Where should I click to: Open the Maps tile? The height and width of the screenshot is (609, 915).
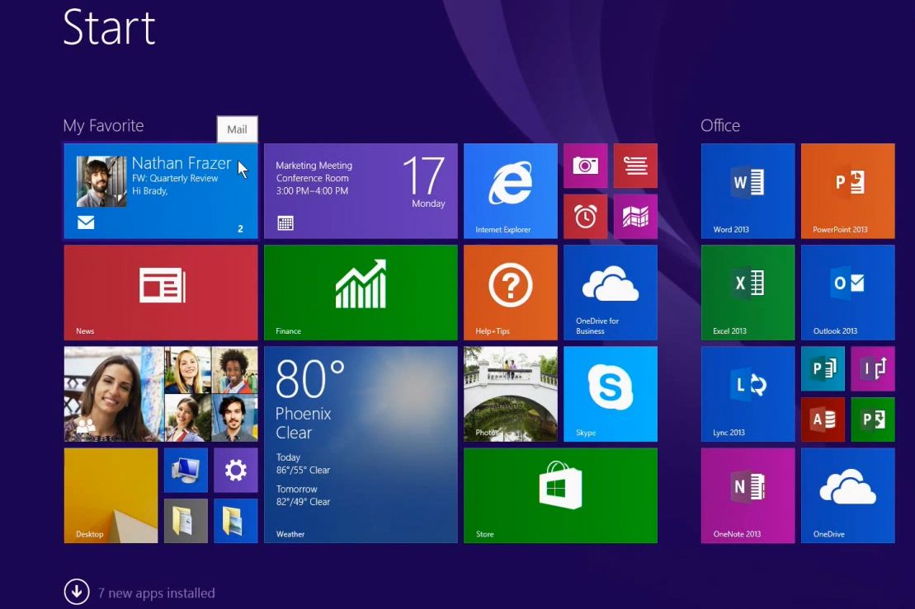tap(635, 217)
